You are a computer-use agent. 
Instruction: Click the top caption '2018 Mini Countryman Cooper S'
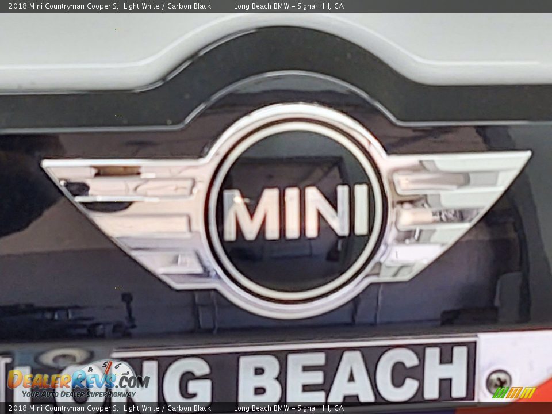[63, 6]
